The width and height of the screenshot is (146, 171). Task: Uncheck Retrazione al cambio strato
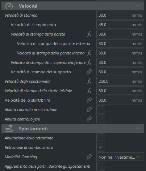click(x=101, y=147)
